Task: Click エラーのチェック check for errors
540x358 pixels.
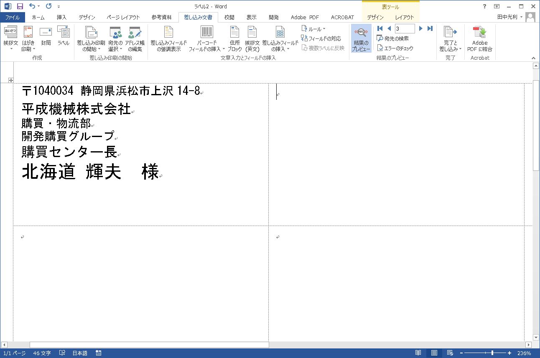Action: pyautogui.click(x=395, y=48)
